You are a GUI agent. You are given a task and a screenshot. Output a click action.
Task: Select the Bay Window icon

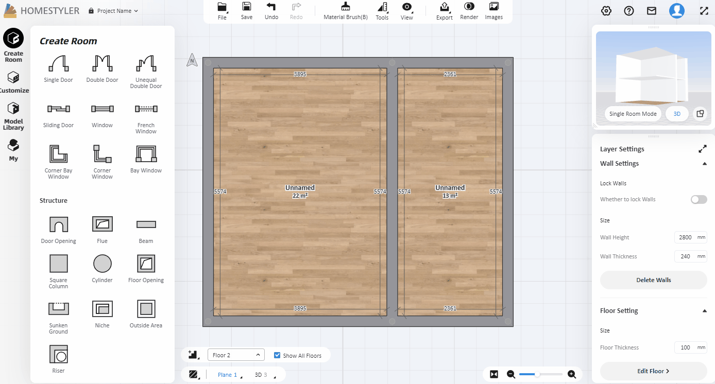[146, 154]
